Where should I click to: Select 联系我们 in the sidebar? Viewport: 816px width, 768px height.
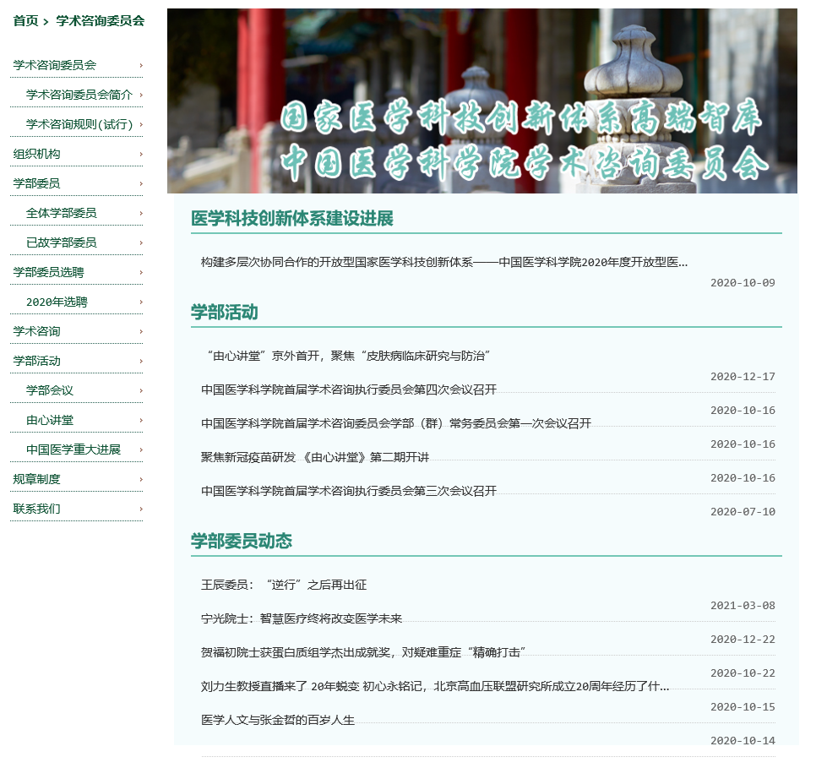(x=36, y=509)
